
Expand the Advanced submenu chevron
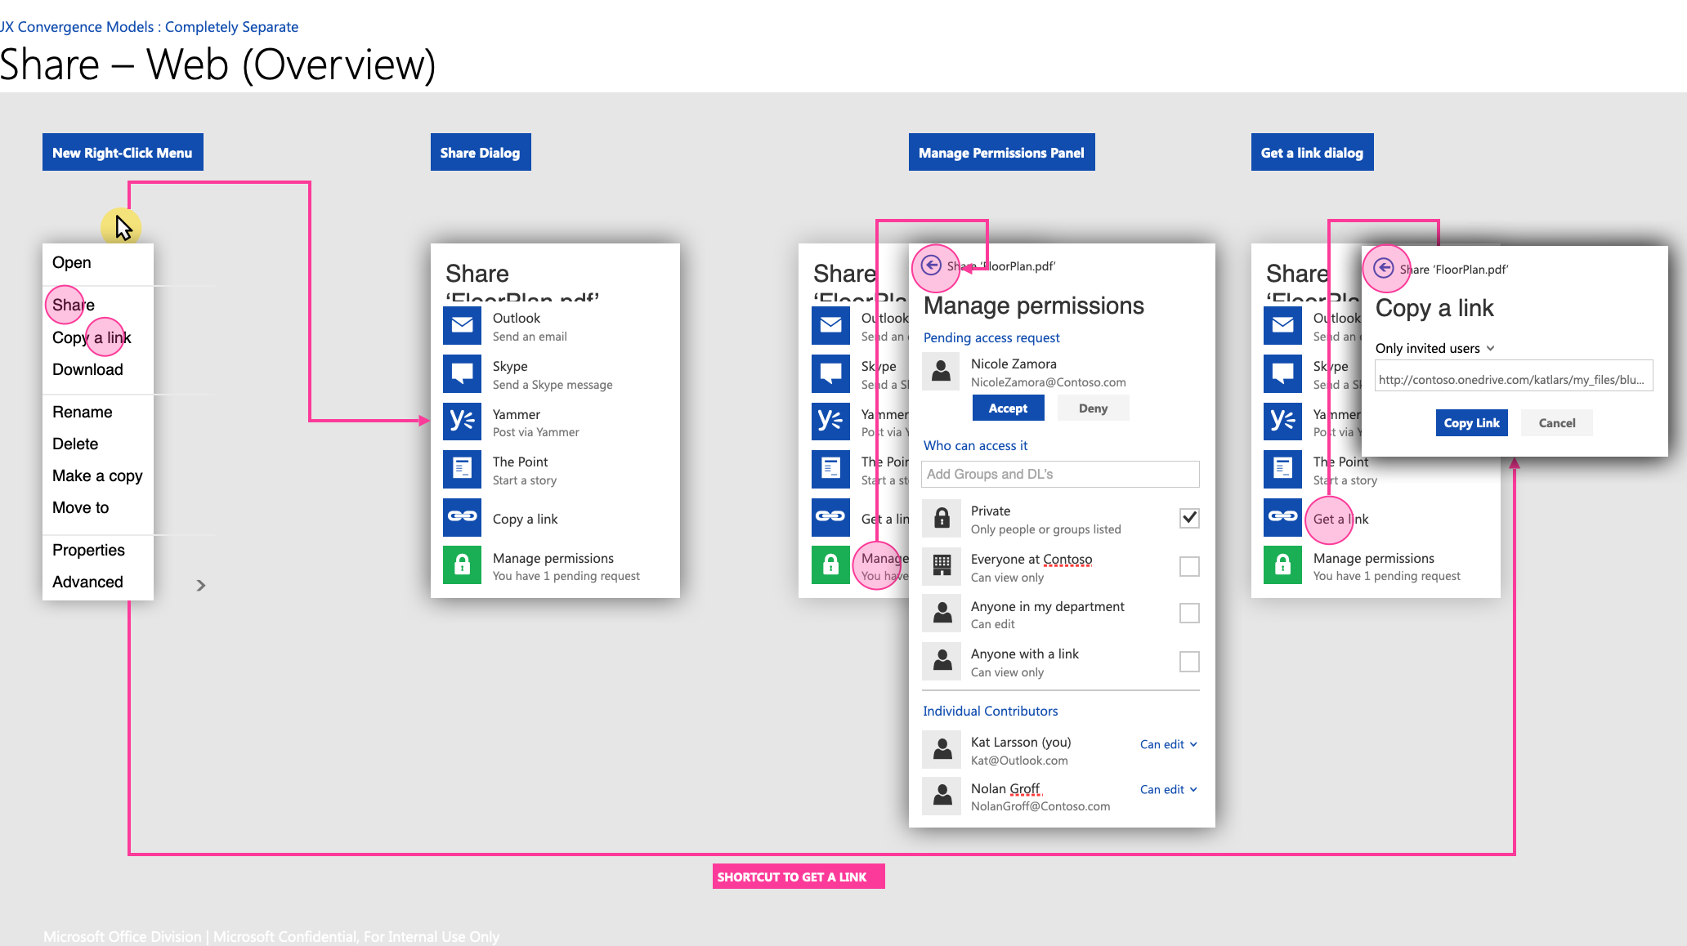[x=201, y=585]
